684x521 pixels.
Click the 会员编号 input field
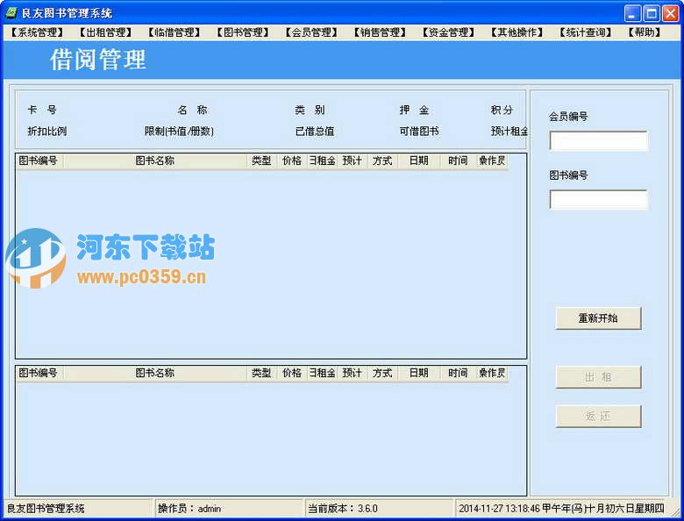[598, 141]
